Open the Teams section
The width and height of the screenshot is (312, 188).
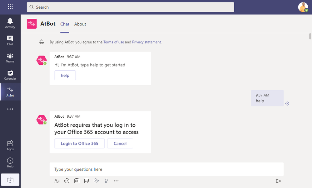click(10, 58)
